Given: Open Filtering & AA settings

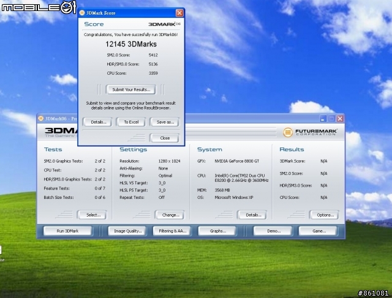Looking at the screenshot, I should coord(172,231).
